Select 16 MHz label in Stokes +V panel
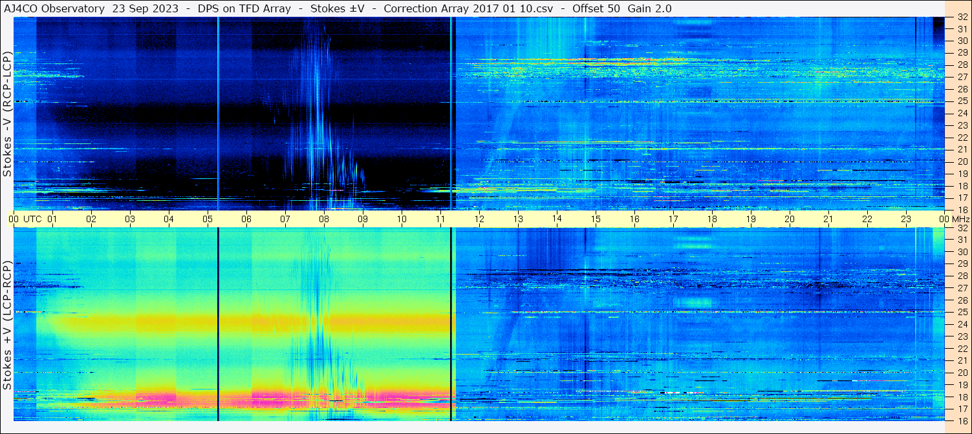Image resolution: width=972 pixels, height=434 pixels. point(962,420)
